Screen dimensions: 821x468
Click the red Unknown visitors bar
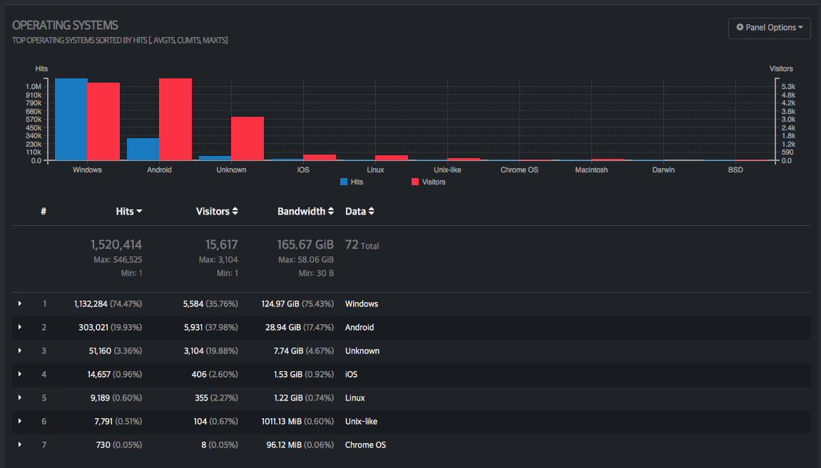[x=248, y=139]
